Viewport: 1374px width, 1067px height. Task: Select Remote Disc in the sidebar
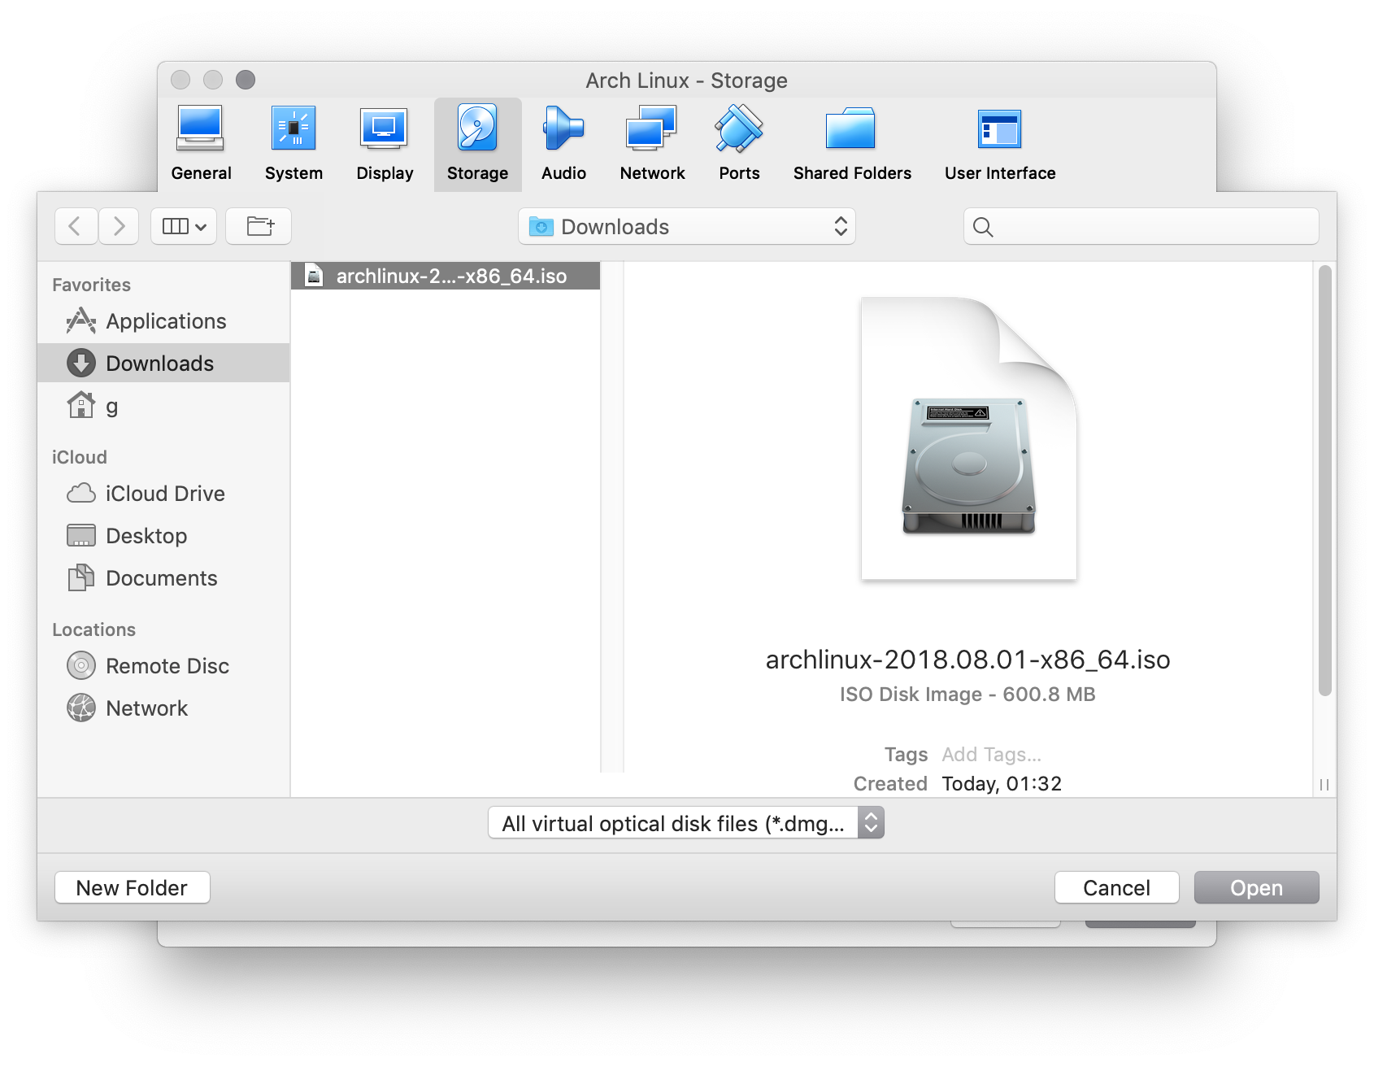[163, 666]
